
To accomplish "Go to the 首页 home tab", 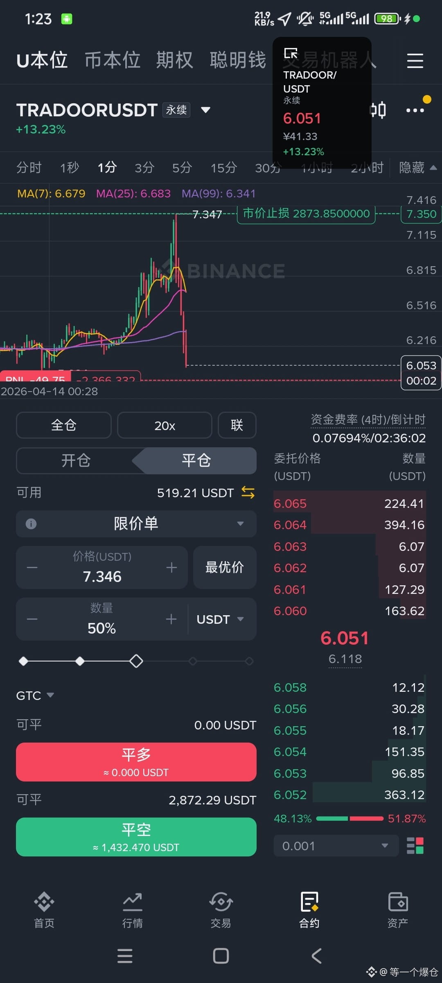I will pyautogui.click(x=44, y=910).
